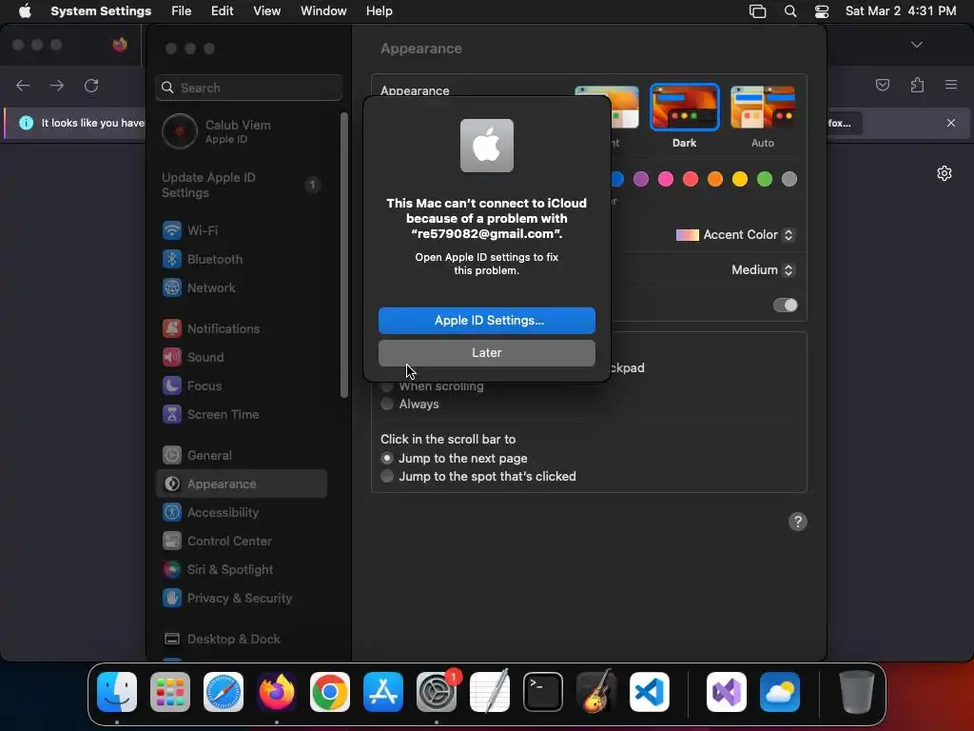The width and height of the screenshot is (974, 731).
Task: Open Control Center in menu bar
Action: coord(822,11)
